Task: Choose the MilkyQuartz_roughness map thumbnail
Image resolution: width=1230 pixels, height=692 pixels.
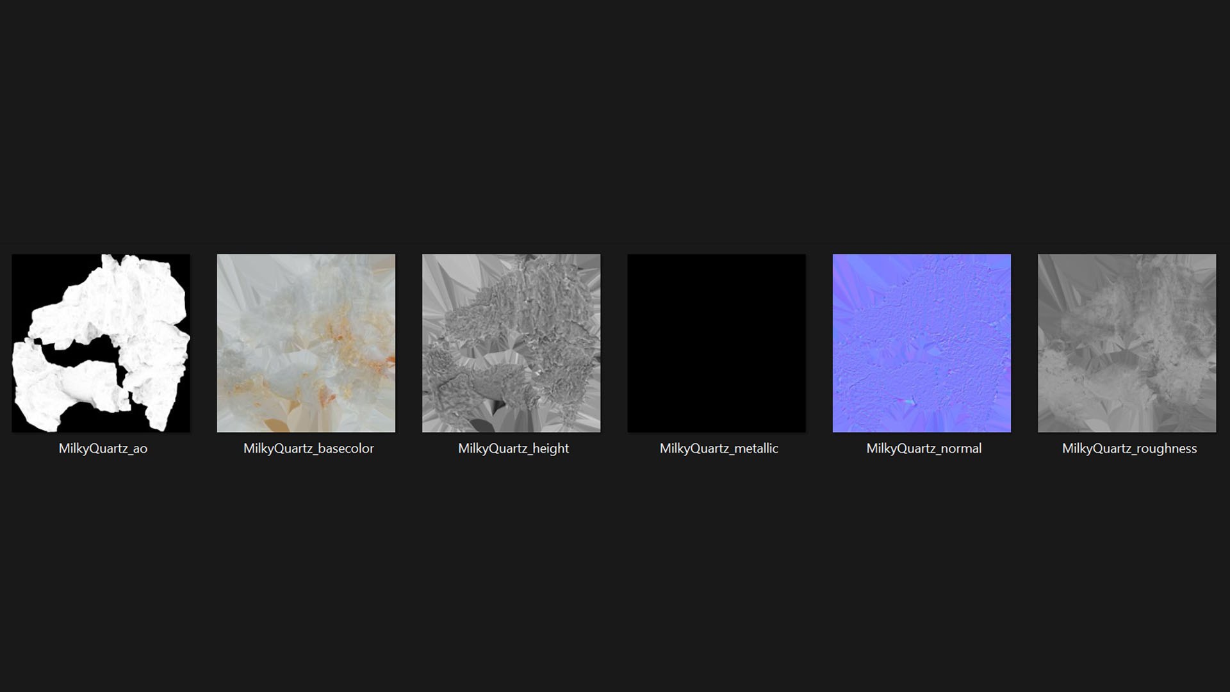Action: [1127, 343]
